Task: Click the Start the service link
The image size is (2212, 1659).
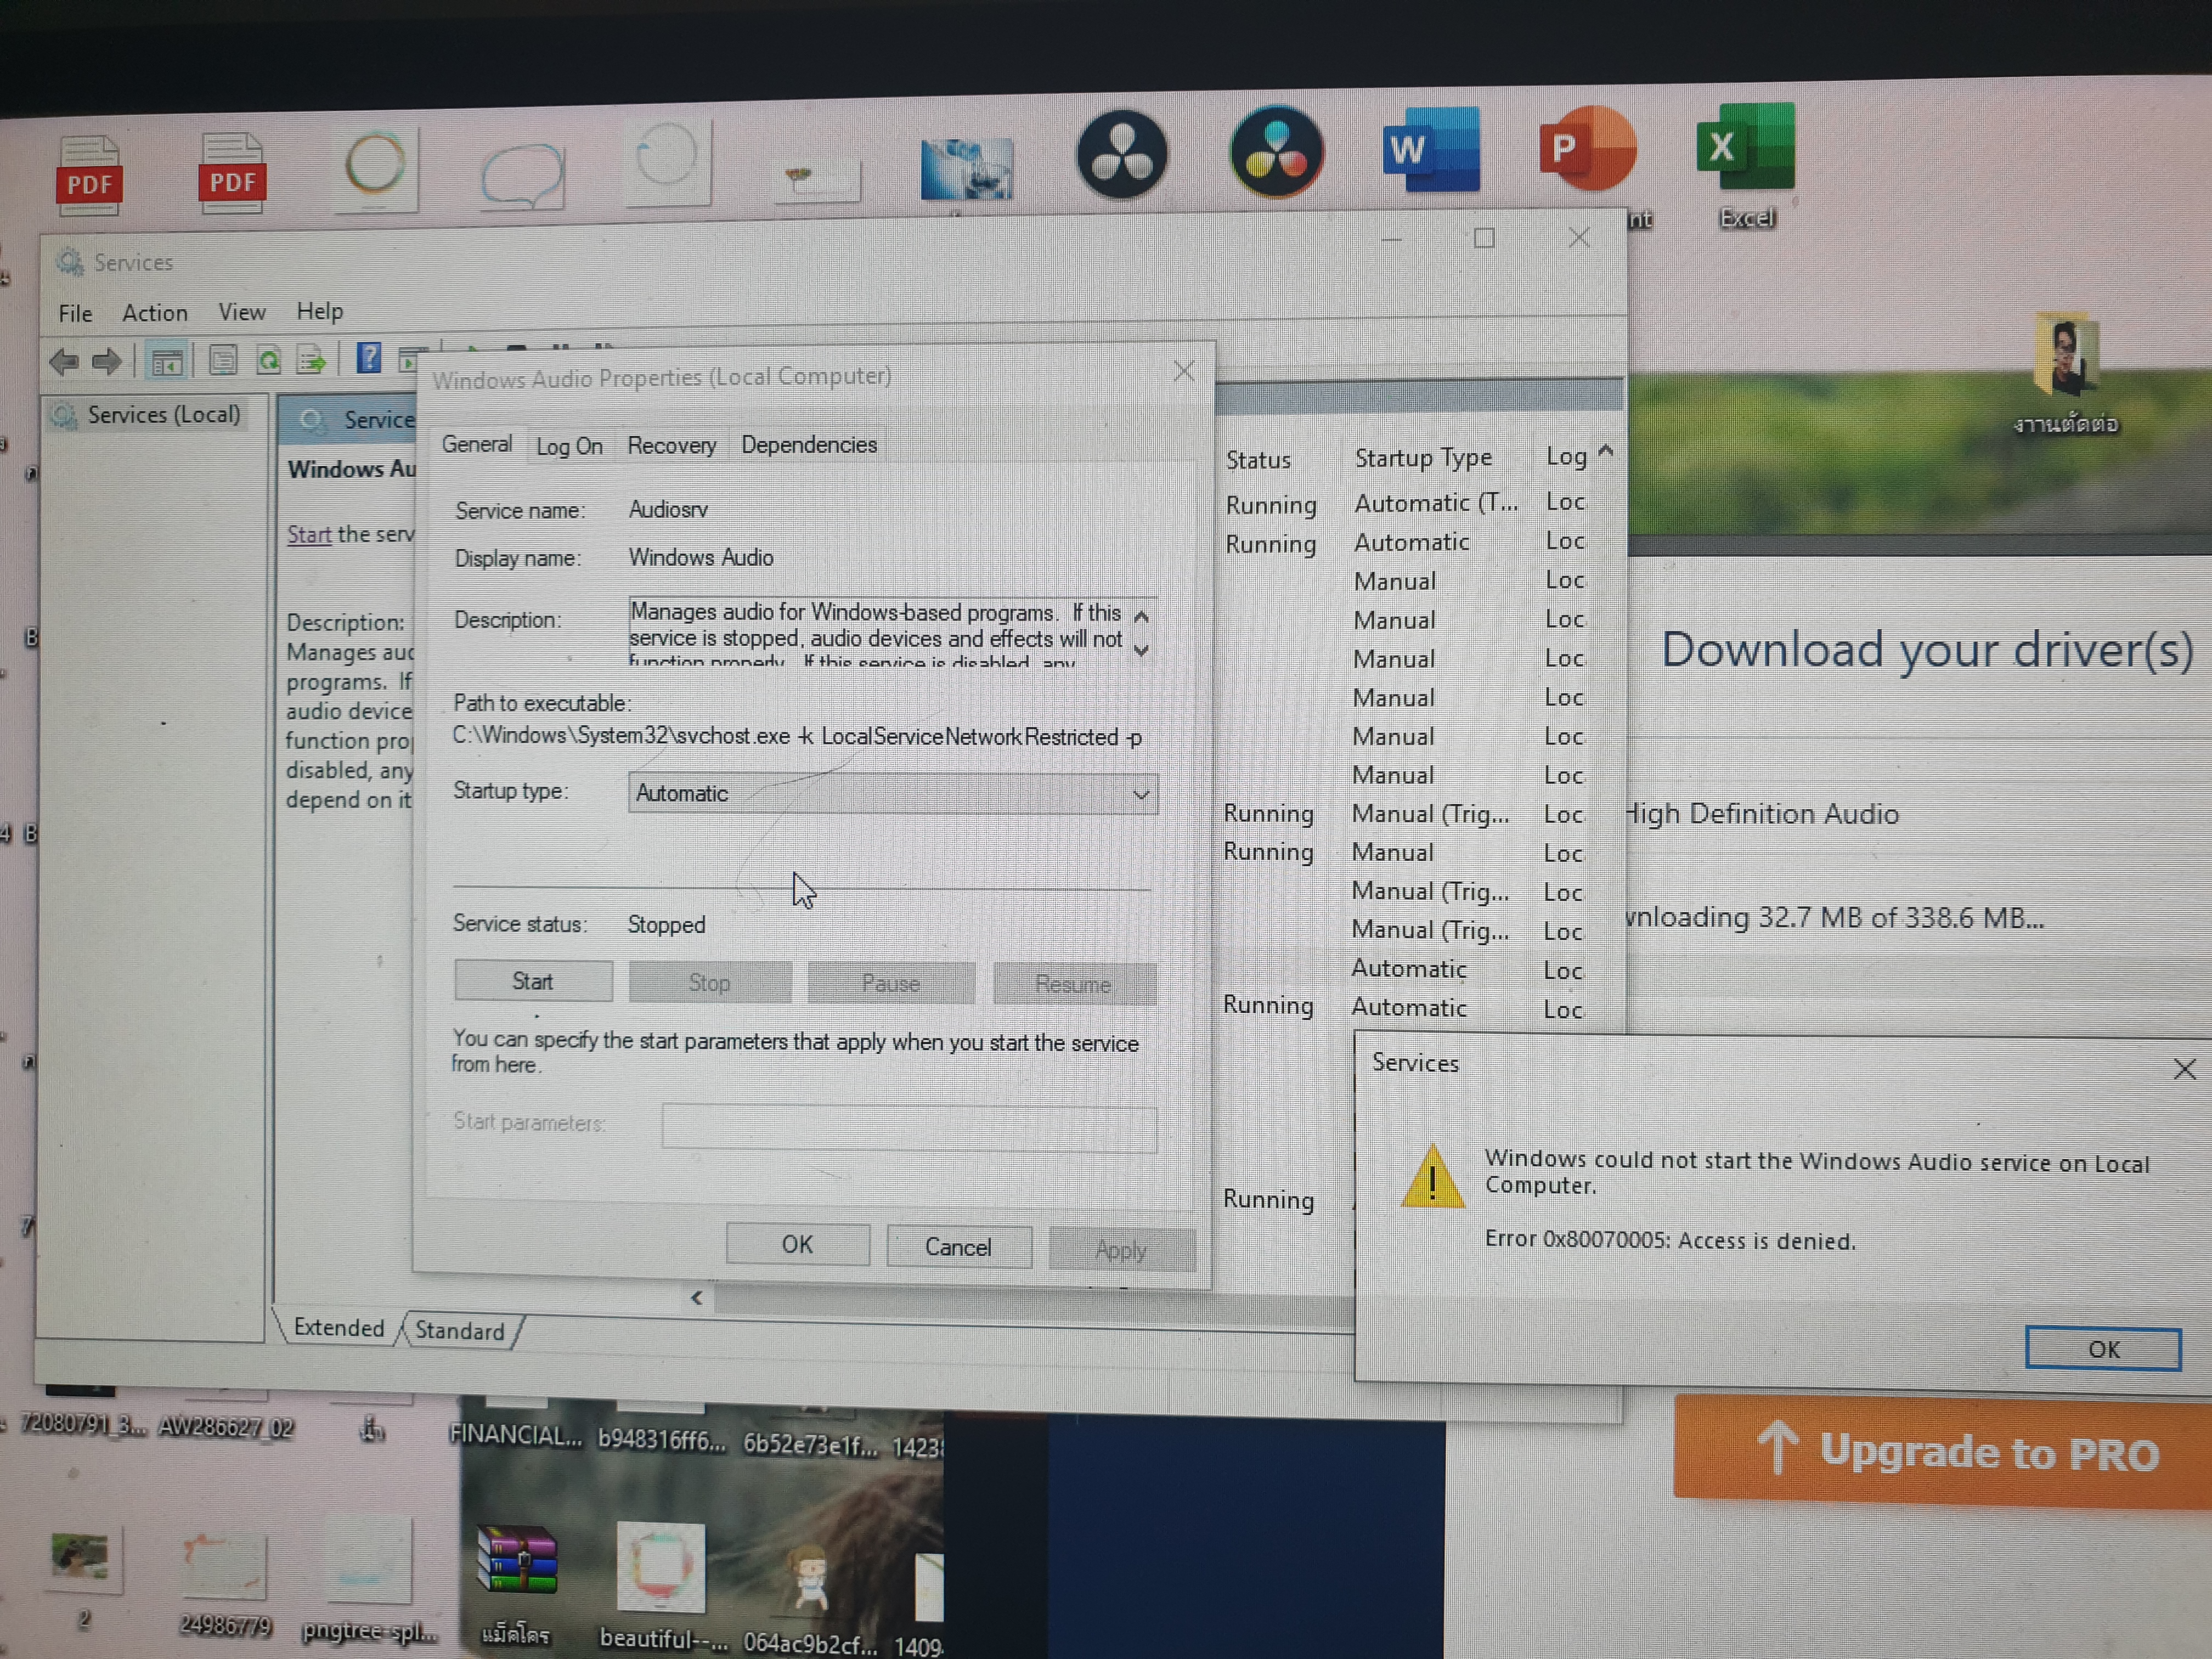Action: [309, 535]
